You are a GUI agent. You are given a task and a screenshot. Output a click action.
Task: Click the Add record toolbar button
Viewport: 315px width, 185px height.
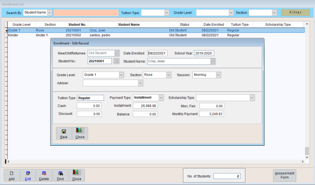tap(11, 175)
